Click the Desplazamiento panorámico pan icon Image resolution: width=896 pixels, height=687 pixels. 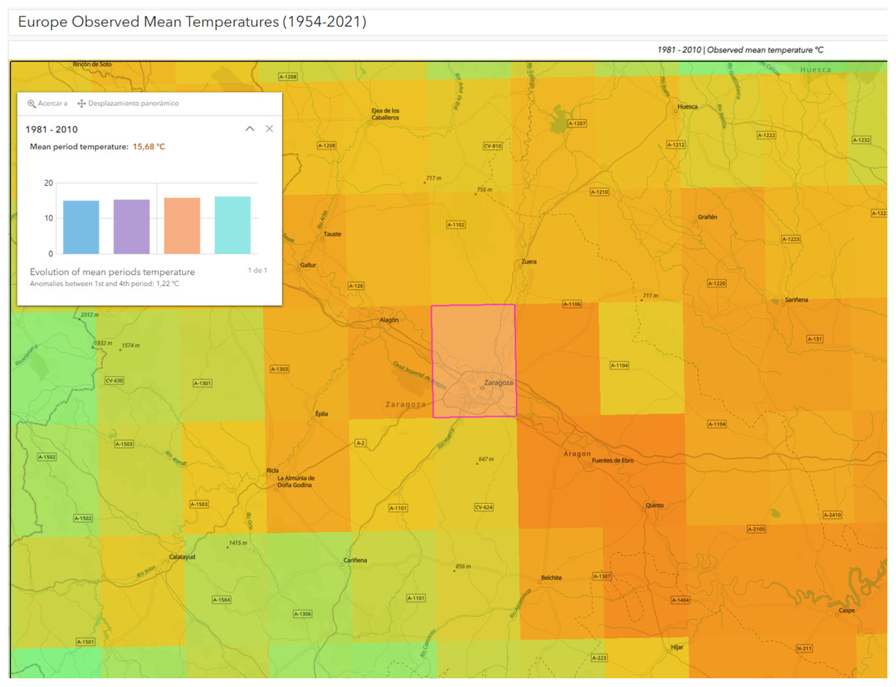[81, 103]
